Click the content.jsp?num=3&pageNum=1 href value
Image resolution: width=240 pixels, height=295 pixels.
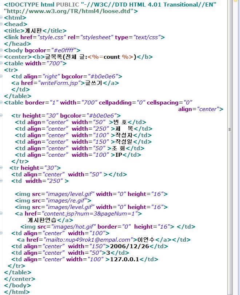coord(90,213)
